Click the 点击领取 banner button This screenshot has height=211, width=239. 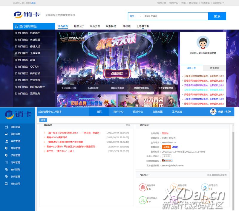(117, 74)
